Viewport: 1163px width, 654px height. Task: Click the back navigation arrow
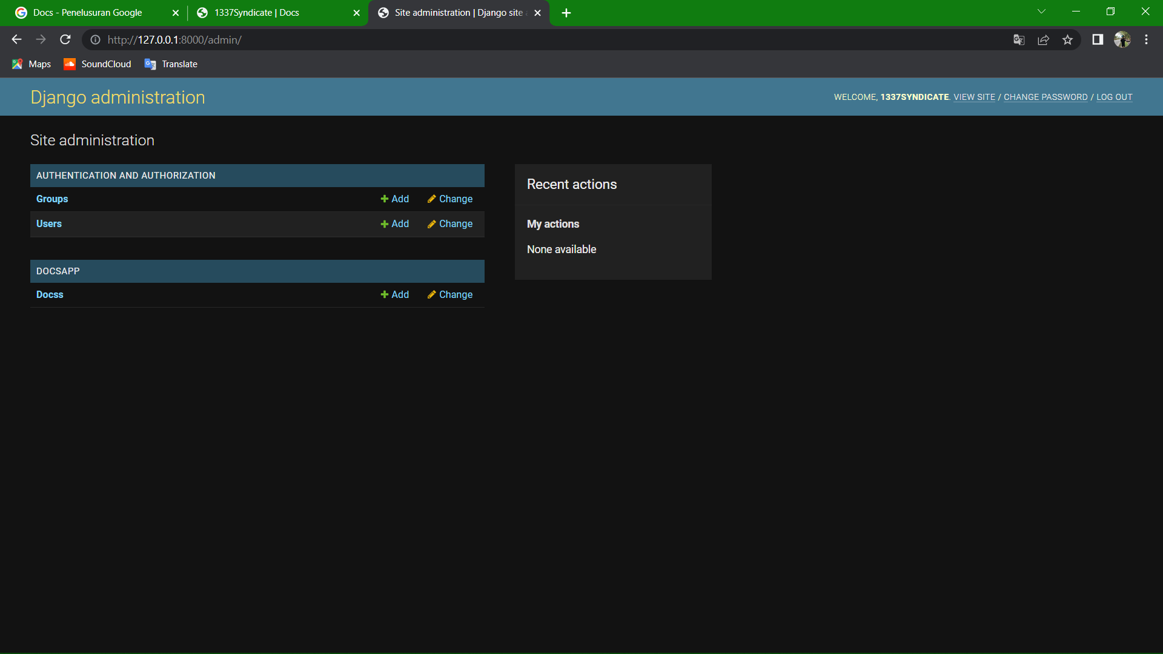pyautogui.click(x=16, y=40)
